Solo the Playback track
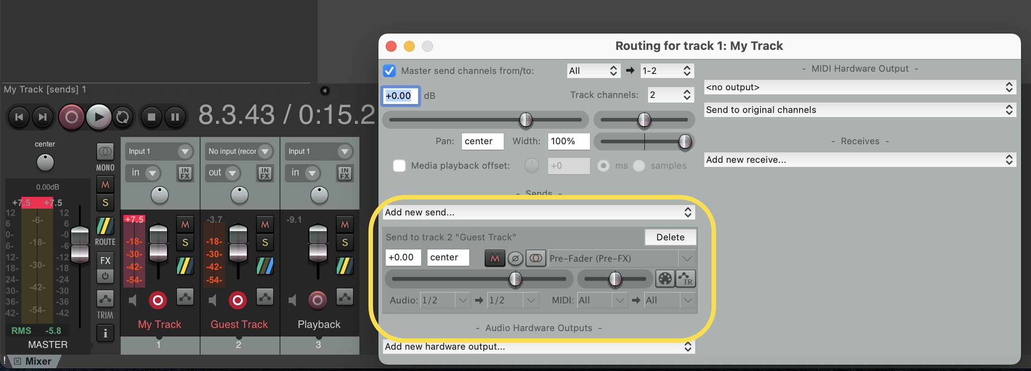1031x371 pixels. [344, 243]
